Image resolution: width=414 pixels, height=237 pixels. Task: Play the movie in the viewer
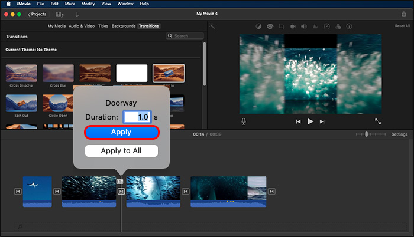(x=310, y=121)
